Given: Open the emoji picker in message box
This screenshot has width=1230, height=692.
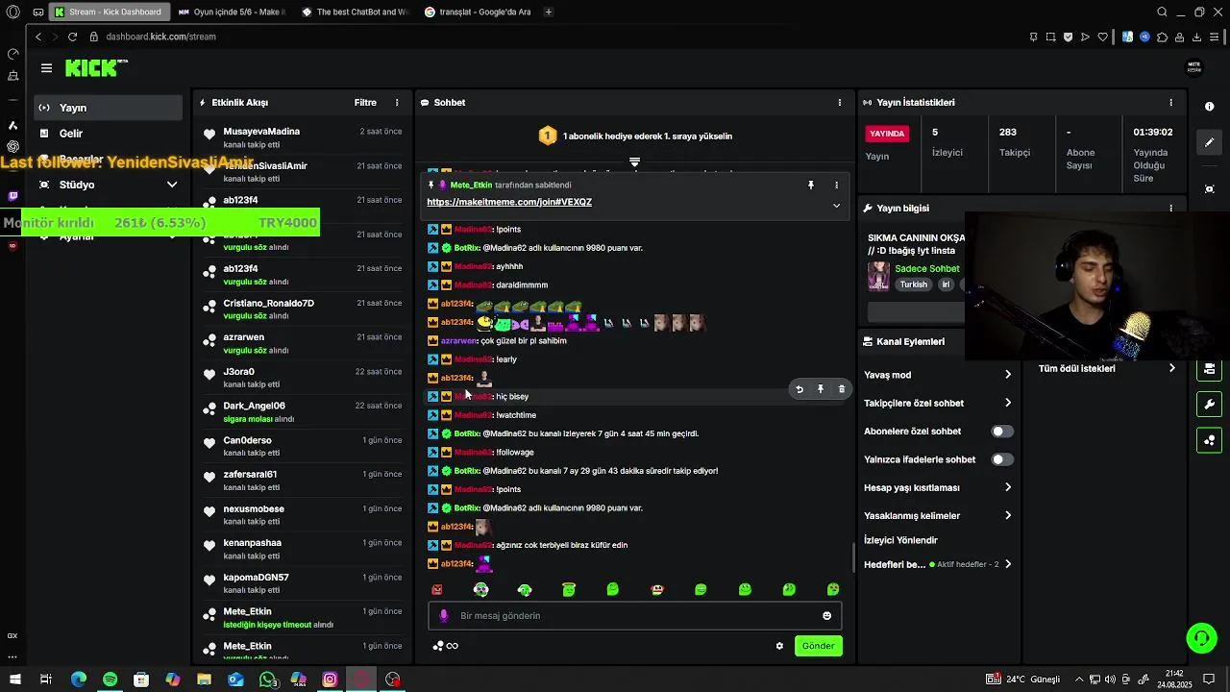Looking at the screenshot, I should (x=826, y=616).
